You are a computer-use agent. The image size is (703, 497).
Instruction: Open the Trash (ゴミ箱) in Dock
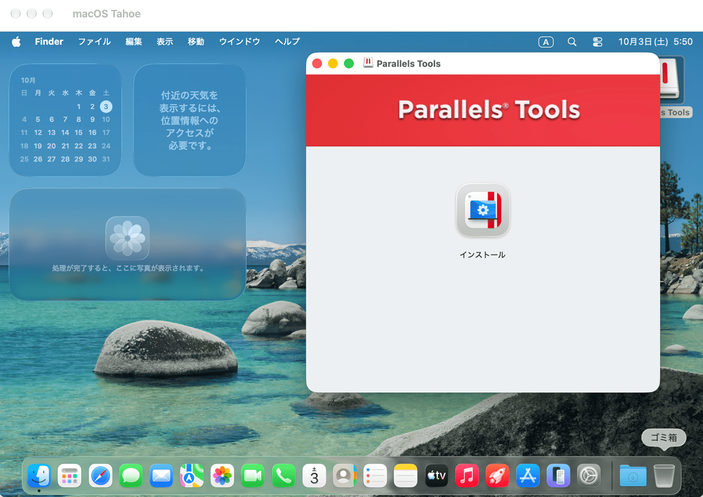coord(664,476)
